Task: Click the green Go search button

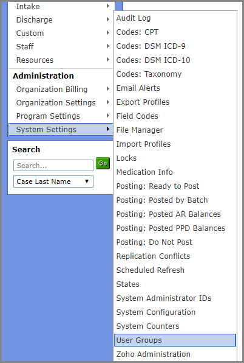Action: [x=103, y=163]
